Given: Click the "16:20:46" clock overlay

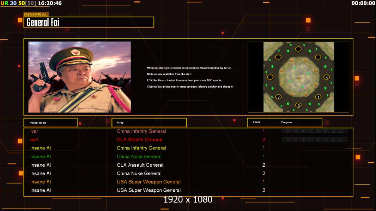Looking at the screenshot, I should coord(50,4).
